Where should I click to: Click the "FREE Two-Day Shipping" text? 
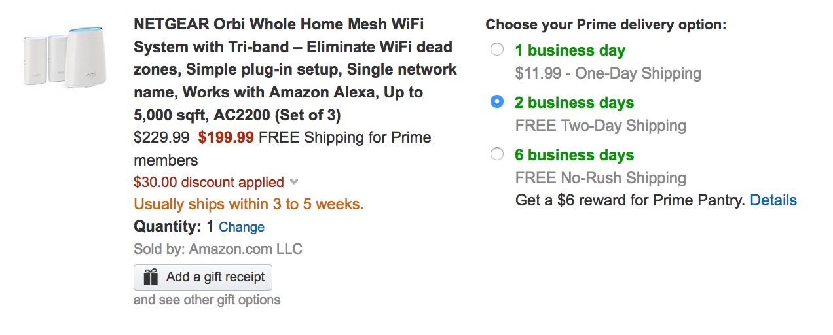pos(601,126)
